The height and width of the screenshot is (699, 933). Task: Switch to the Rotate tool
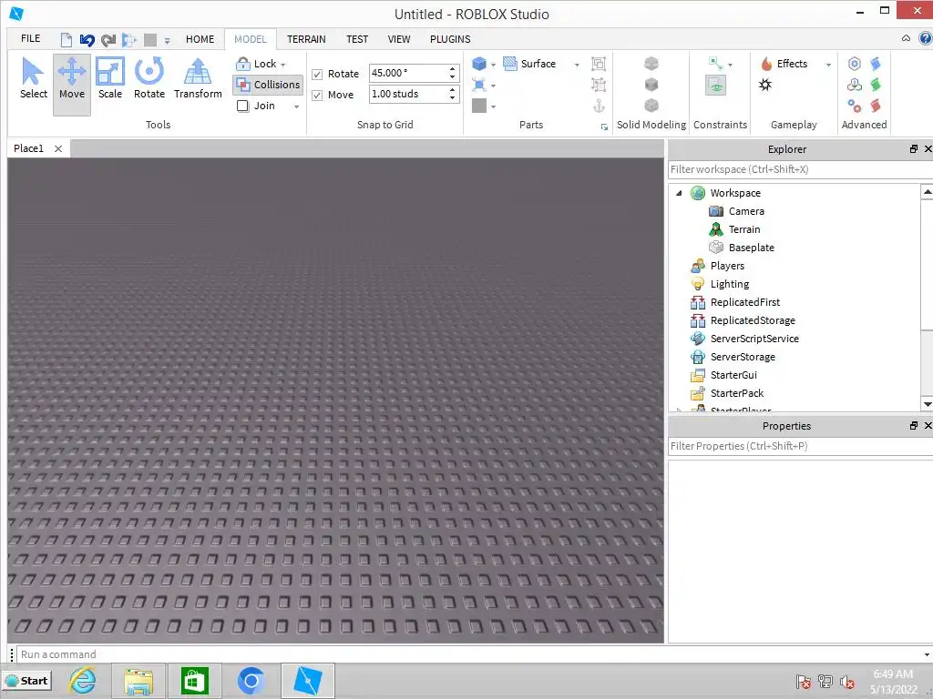pos(149,78)
